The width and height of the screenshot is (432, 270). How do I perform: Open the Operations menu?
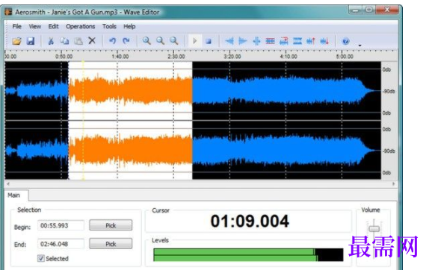click(x=81, y=26)
